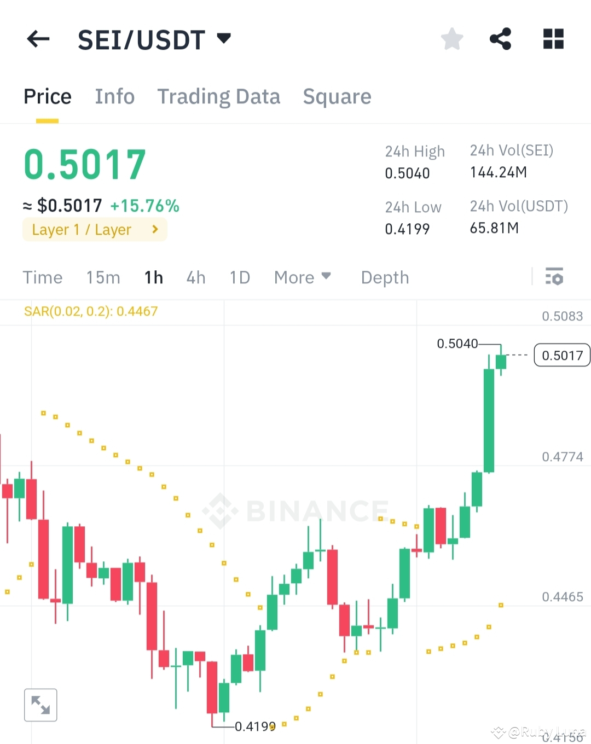
Task: Select the 15m candle interval
Action: point(103,277)
